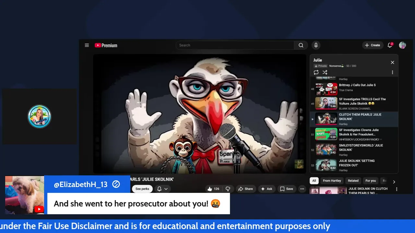Like the video with 126 likes
This screenshot has width=415, height=233.
pos(213,189)
